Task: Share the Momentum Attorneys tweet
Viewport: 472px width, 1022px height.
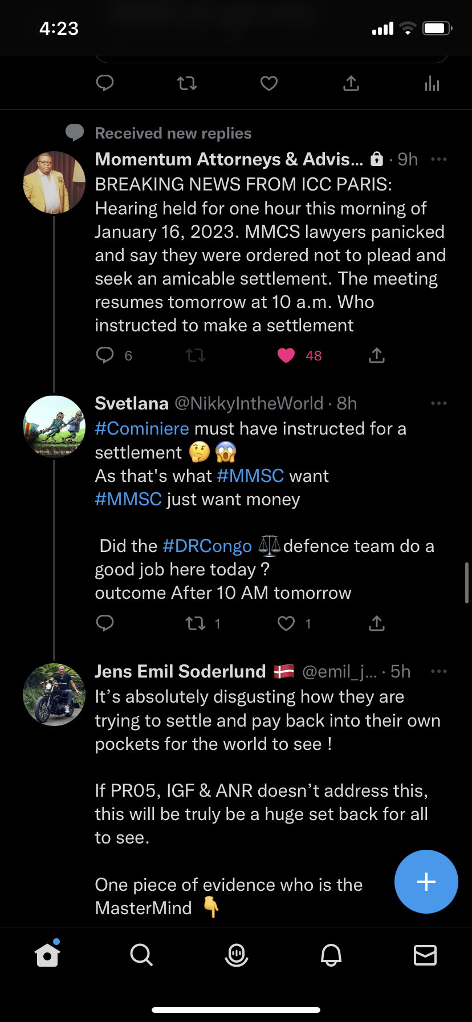Action: click(x=377, y=356)
